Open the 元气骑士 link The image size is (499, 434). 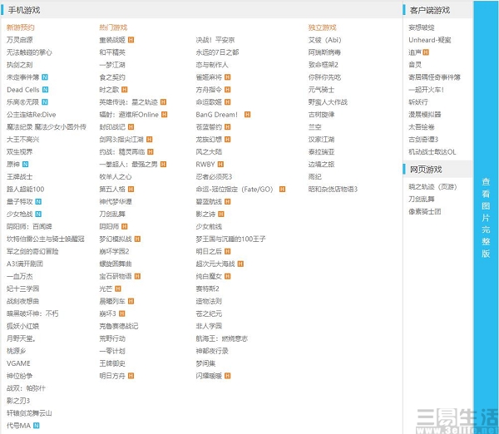pos(321,90)
